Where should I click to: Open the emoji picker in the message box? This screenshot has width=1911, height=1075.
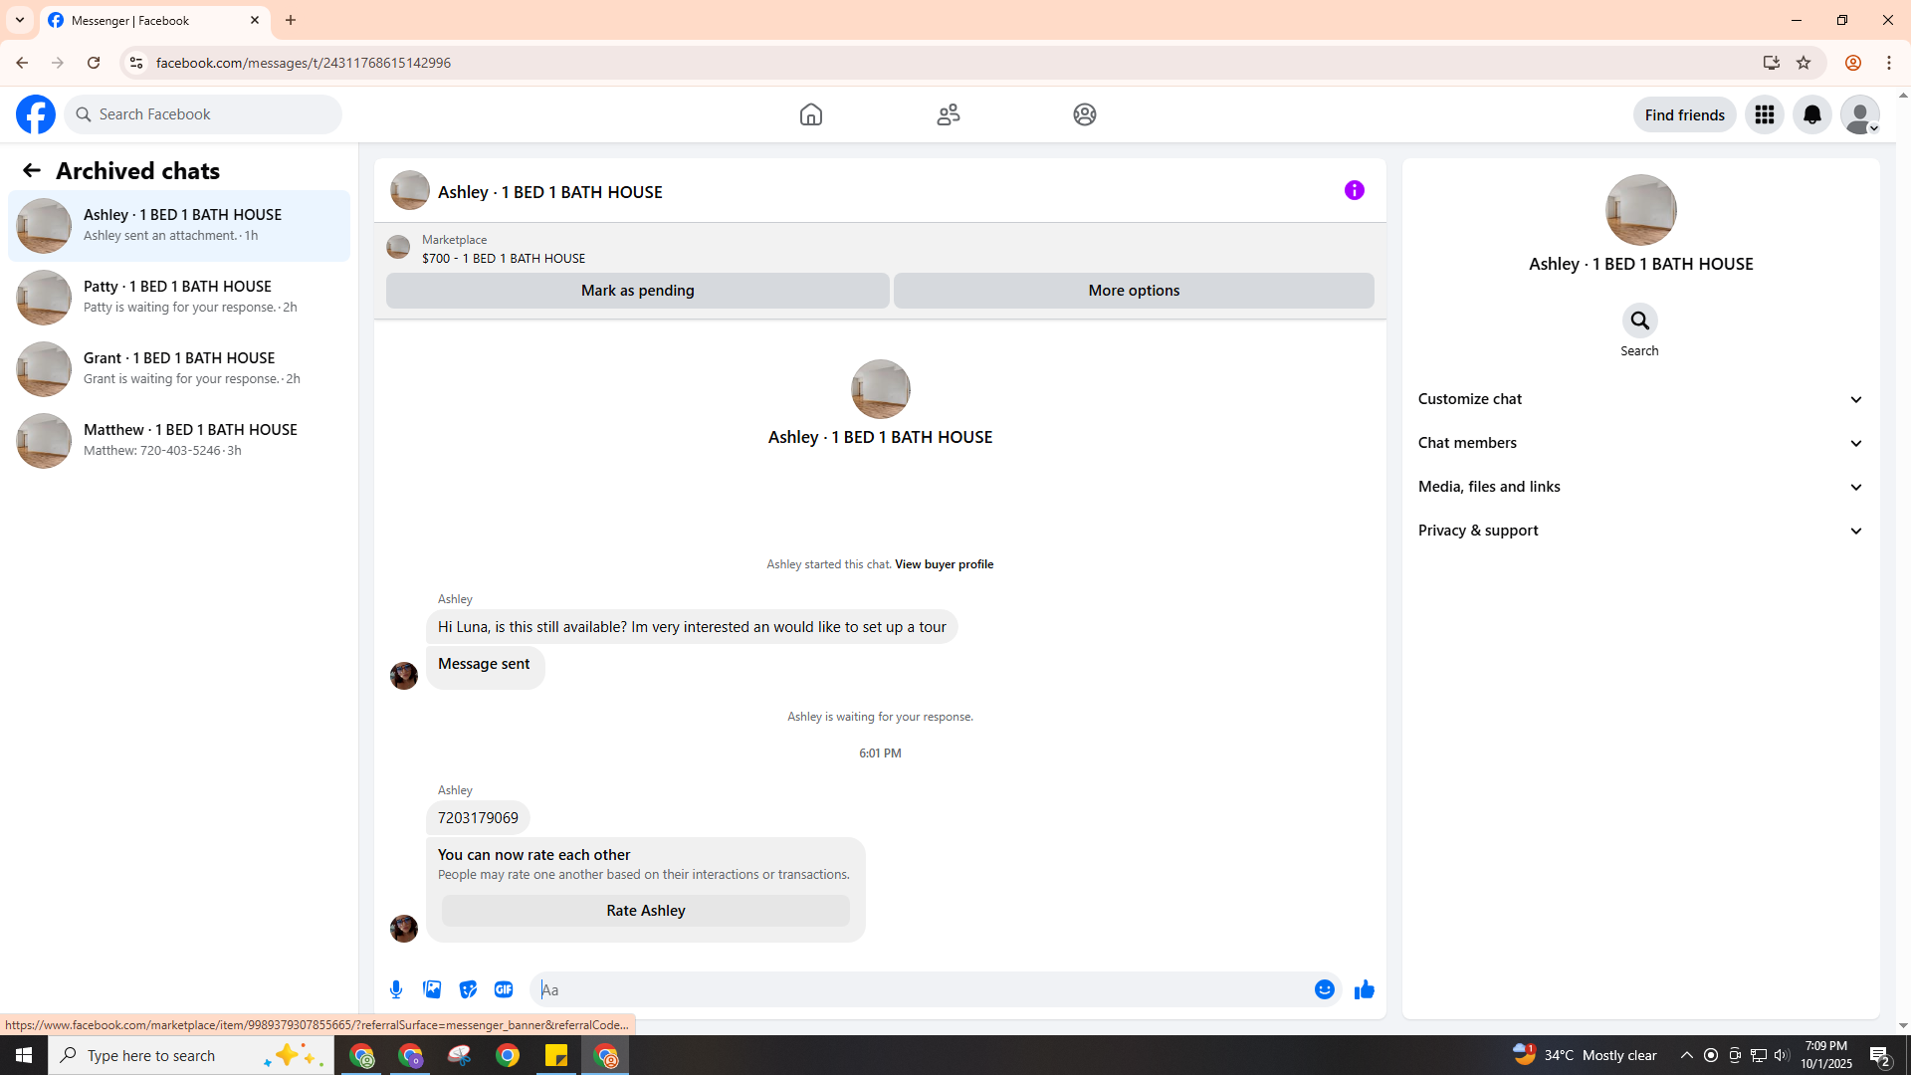(x=1325, y=989)
